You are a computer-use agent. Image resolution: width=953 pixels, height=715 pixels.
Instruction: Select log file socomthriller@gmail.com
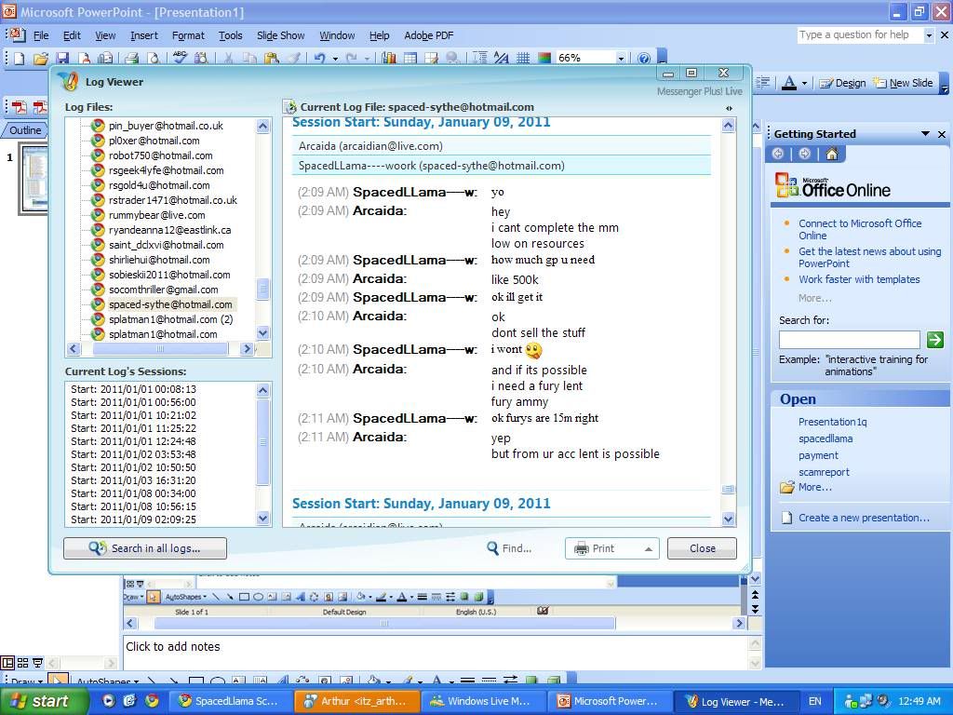[x=164, y=290]
